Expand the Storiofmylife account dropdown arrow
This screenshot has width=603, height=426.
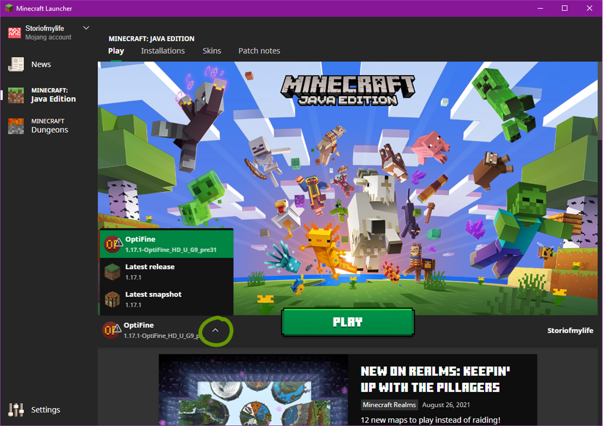coord(86,28)
